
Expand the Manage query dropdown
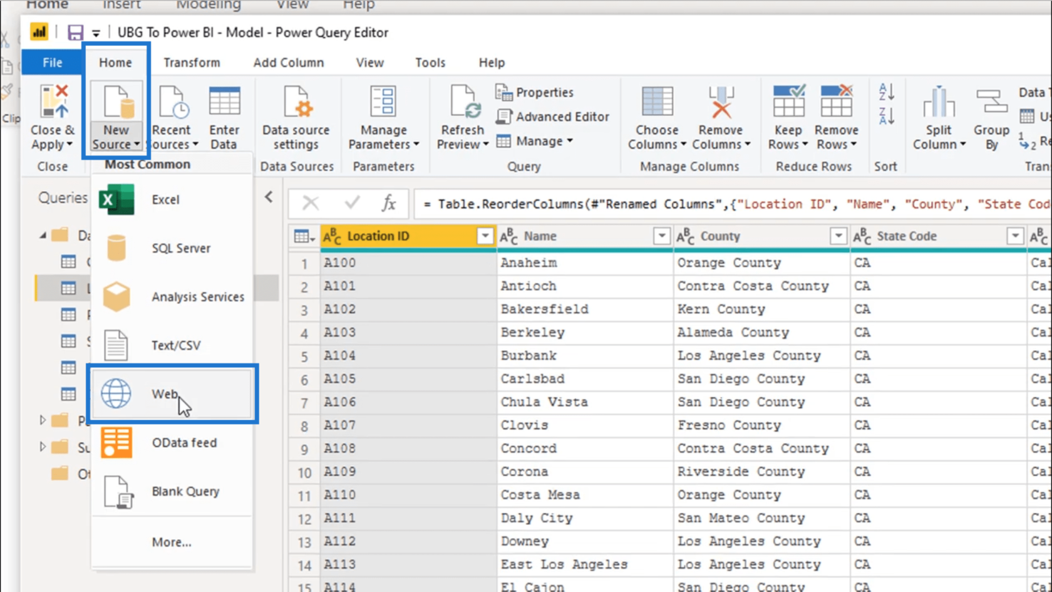click(535, 142)
